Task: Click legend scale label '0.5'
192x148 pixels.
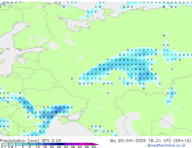Action: tap(10, 147)
